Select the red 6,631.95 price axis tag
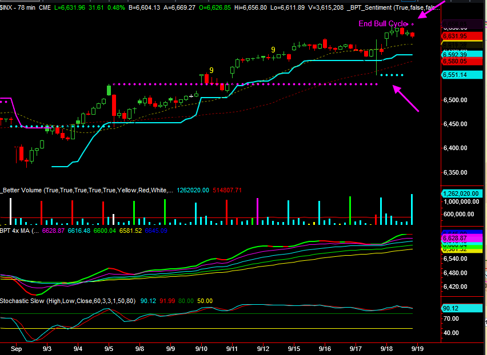487x355 pixels. (x=462, y=36)
